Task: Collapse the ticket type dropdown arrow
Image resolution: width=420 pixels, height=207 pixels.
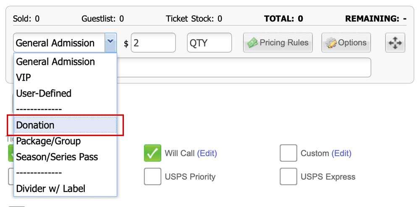Action: point(110,43)
